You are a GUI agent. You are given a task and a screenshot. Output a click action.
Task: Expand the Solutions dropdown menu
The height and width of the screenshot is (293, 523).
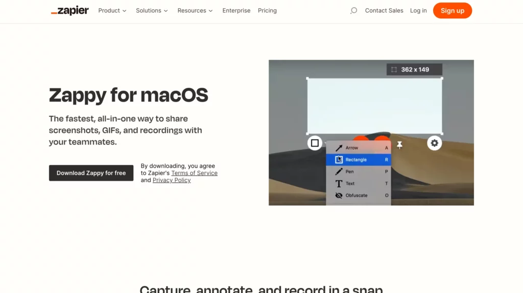pyautogui.click(x=152, y=11)
